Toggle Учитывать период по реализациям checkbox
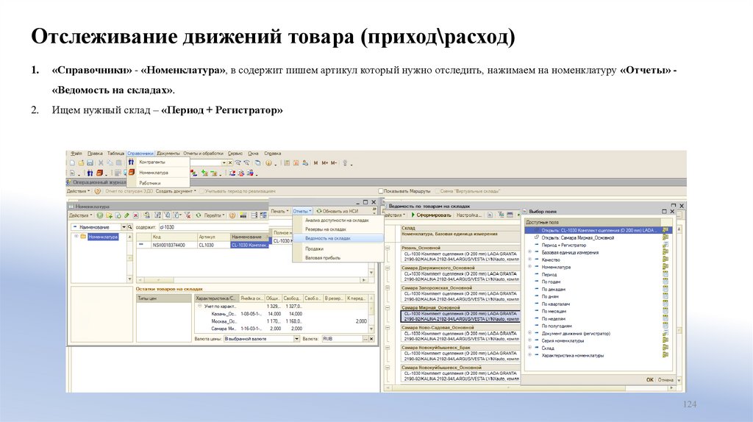This screenshot has height=422, width=753. tap(201, 191)
